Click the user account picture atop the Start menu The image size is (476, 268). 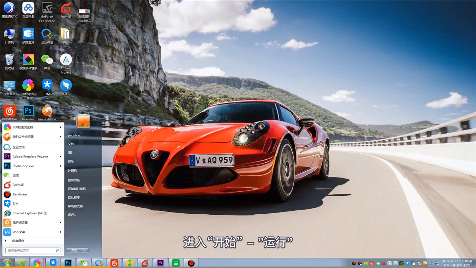(83, 121)
